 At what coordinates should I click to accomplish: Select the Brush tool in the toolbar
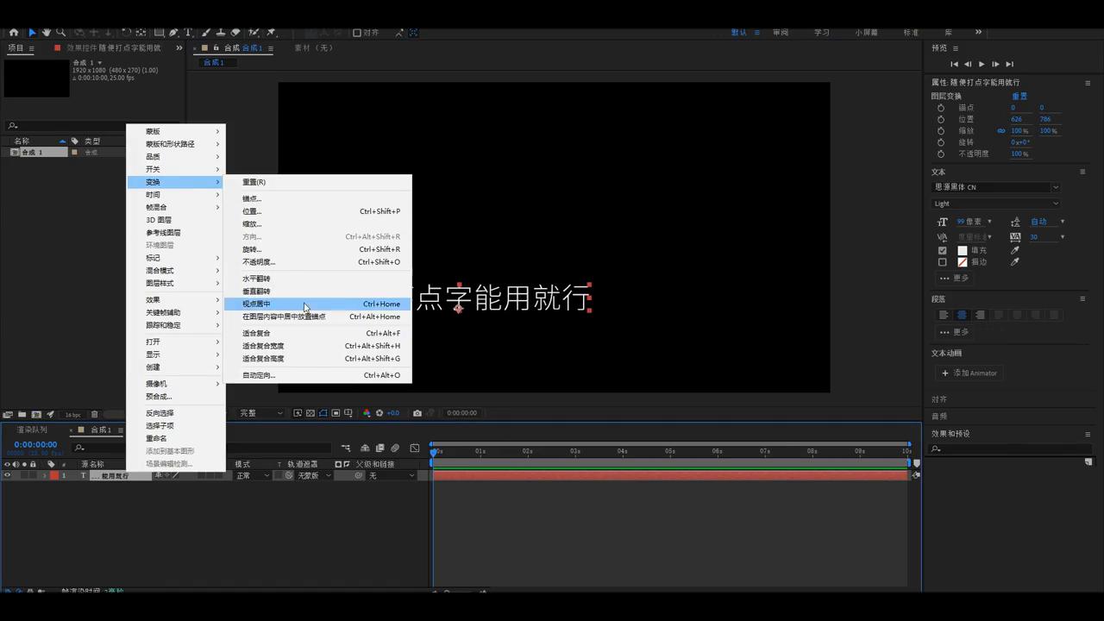(x=205, y=33)
